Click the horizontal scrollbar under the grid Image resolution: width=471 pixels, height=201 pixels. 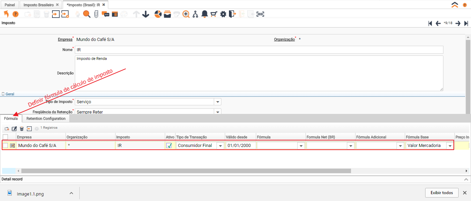click(186, 171)
